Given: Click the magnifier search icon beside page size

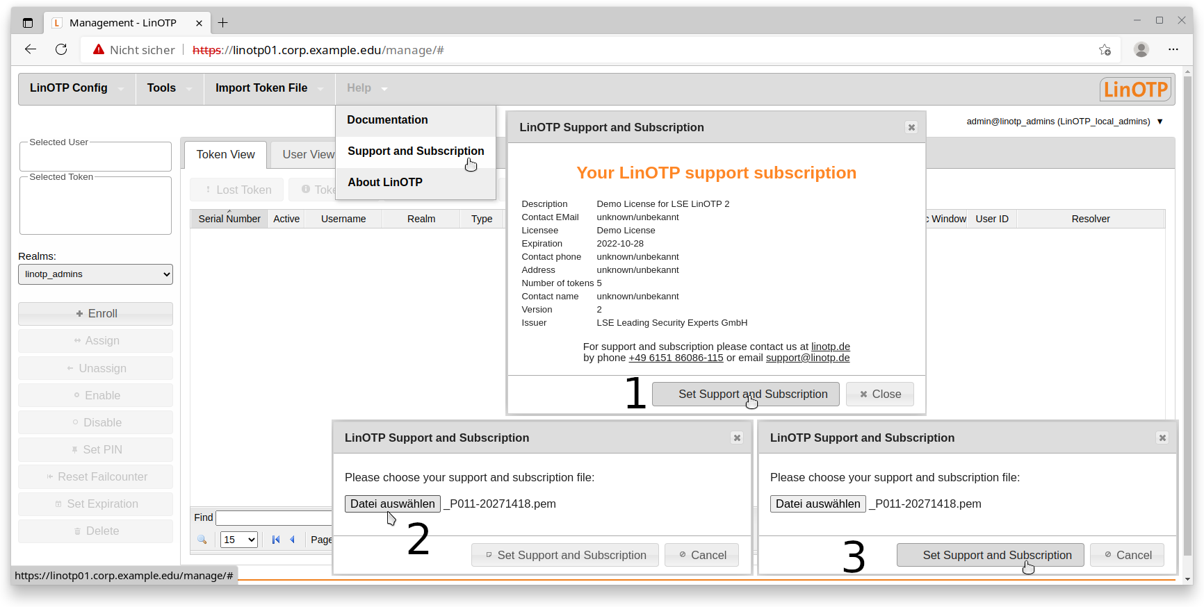Looking at the screenshot, I should pyautogui.click(x=202, y=540).
